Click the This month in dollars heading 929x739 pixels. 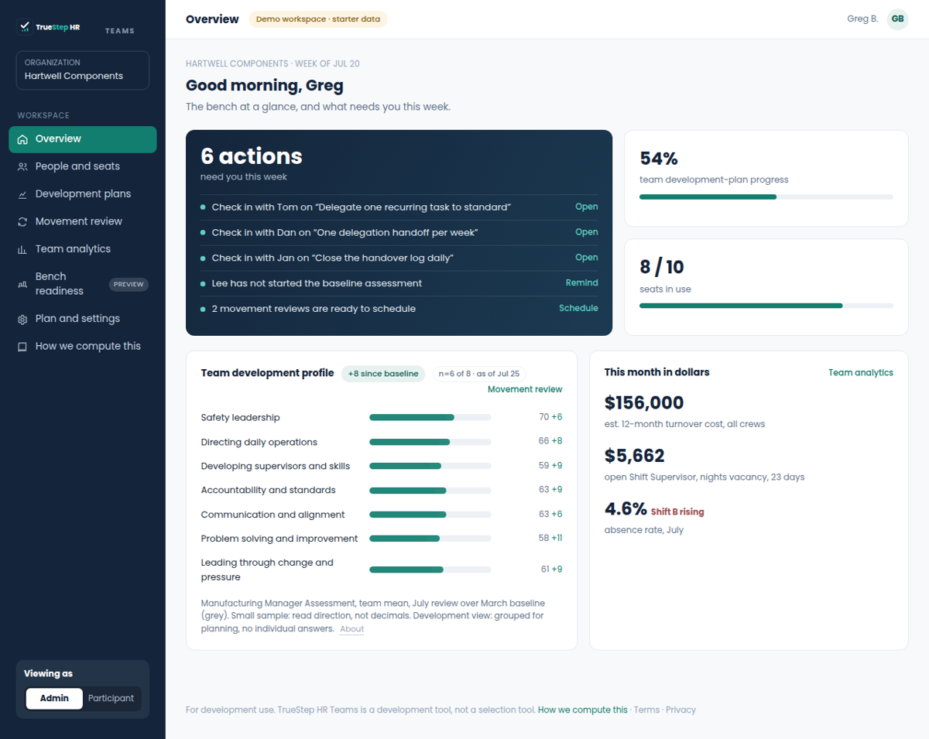coord(656,372)
